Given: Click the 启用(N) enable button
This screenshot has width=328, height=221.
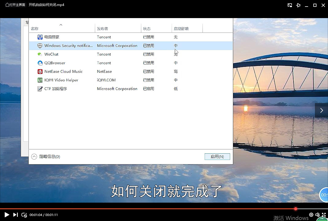Looking at the screenshot, I should tap(217, 157).
